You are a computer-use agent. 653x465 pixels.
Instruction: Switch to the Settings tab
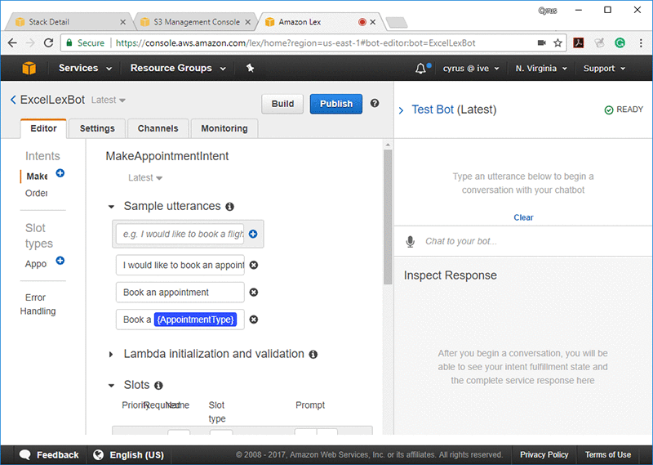[x=97, y=128]
